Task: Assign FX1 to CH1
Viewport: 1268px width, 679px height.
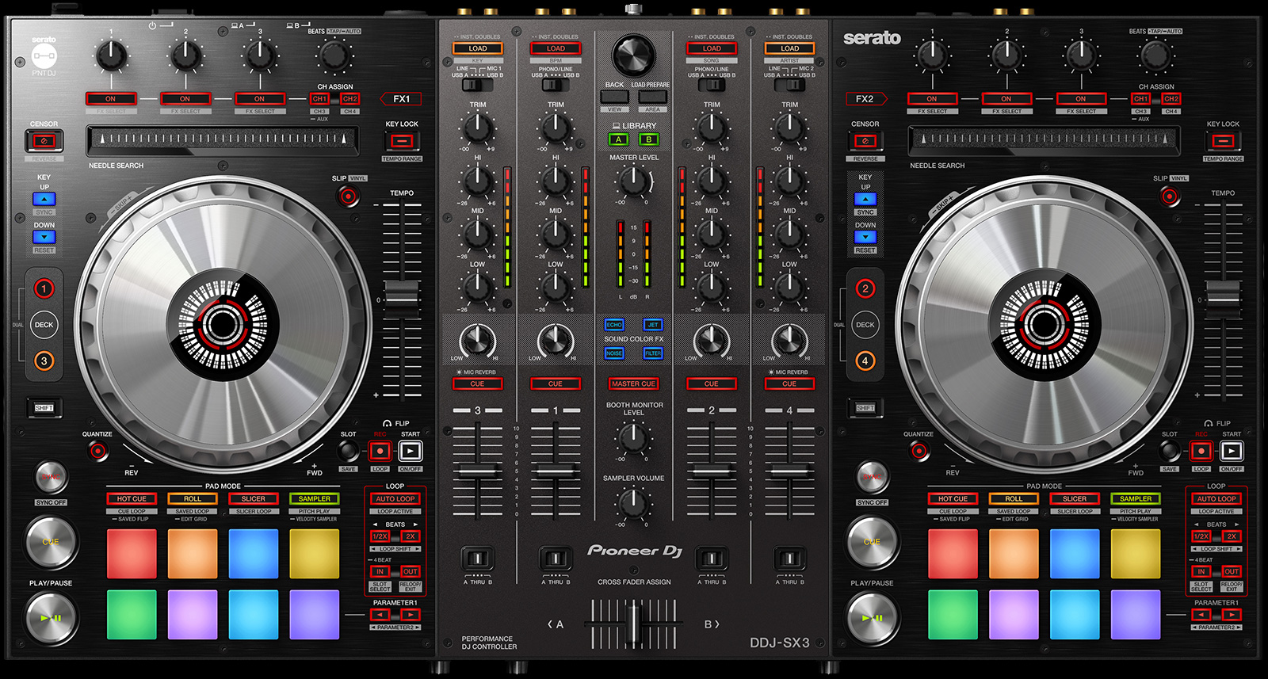Action: [x=320, y=99]
